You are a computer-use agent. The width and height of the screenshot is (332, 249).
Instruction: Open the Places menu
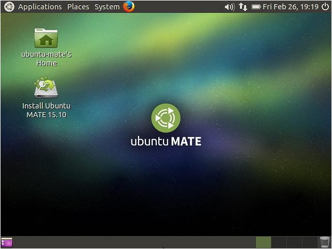click(x=78, y=7)
